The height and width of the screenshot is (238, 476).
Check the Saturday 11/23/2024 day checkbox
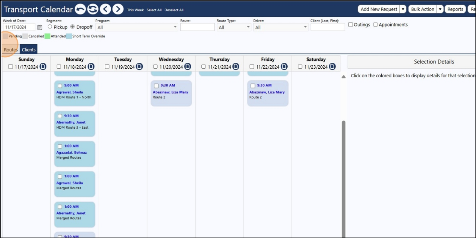coord(300,67)
